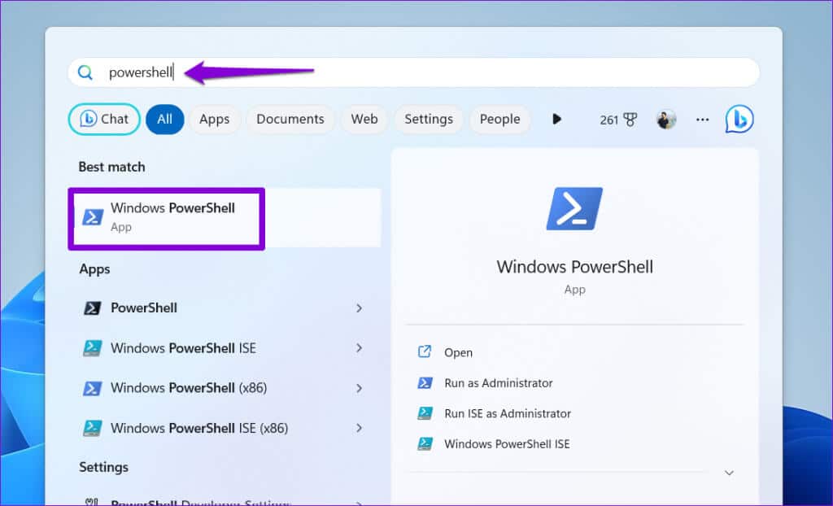Viewport: 833px width, 506px height.
Task: Click the Best match heading
Action: point(111,167)
